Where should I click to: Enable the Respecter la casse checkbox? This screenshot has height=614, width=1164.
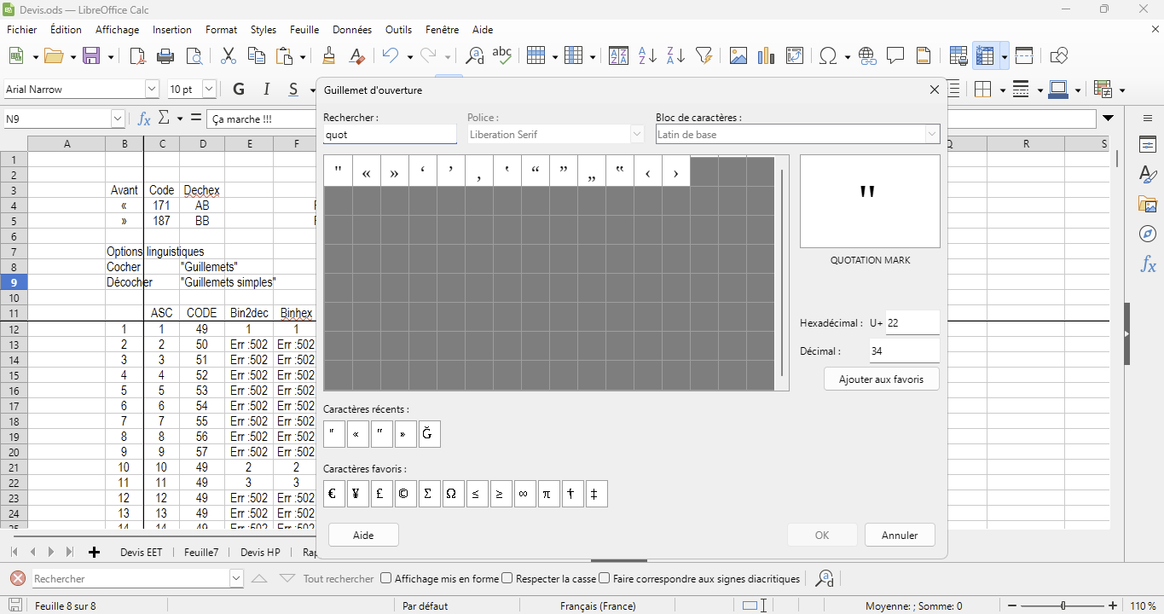[x=507, y=578]
